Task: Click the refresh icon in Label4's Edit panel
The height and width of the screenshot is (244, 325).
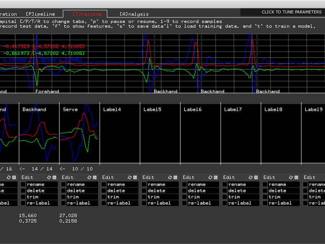Action: [129, 177]
